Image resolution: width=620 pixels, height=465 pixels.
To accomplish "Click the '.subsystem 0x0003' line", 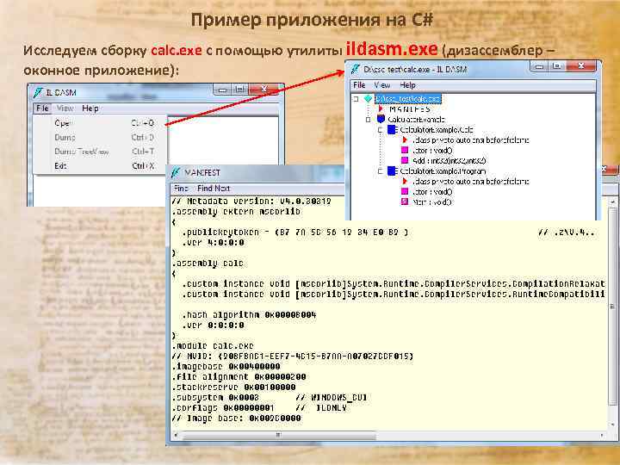I will coord(270,397).
